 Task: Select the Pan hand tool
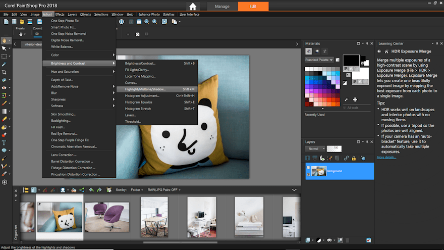pos(4,40)
